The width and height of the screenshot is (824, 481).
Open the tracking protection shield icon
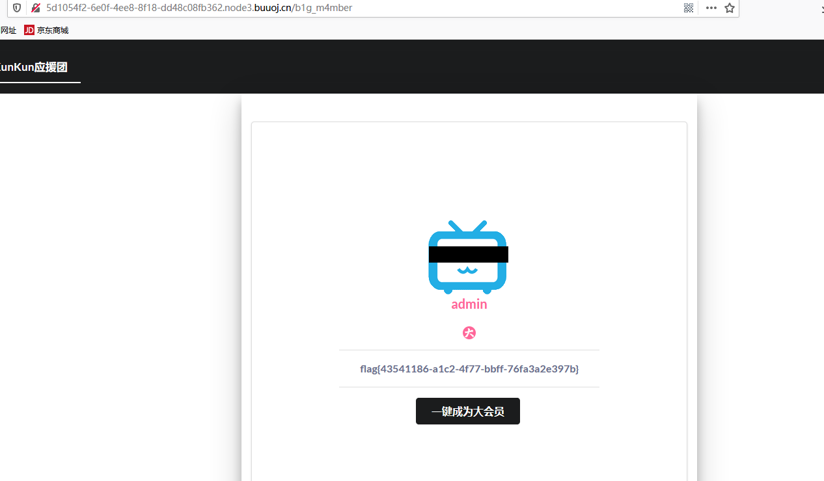point(17,8)
